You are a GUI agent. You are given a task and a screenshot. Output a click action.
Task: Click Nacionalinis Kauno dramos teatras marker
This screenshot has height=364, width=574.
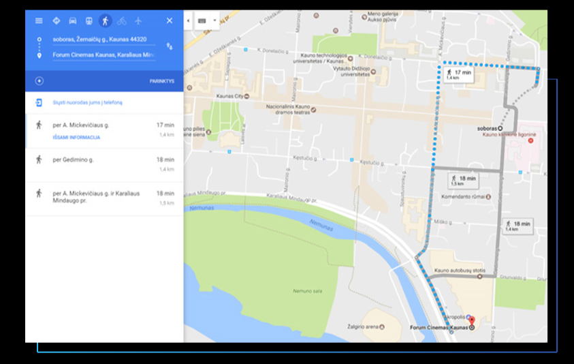click(x=313, y=110)
